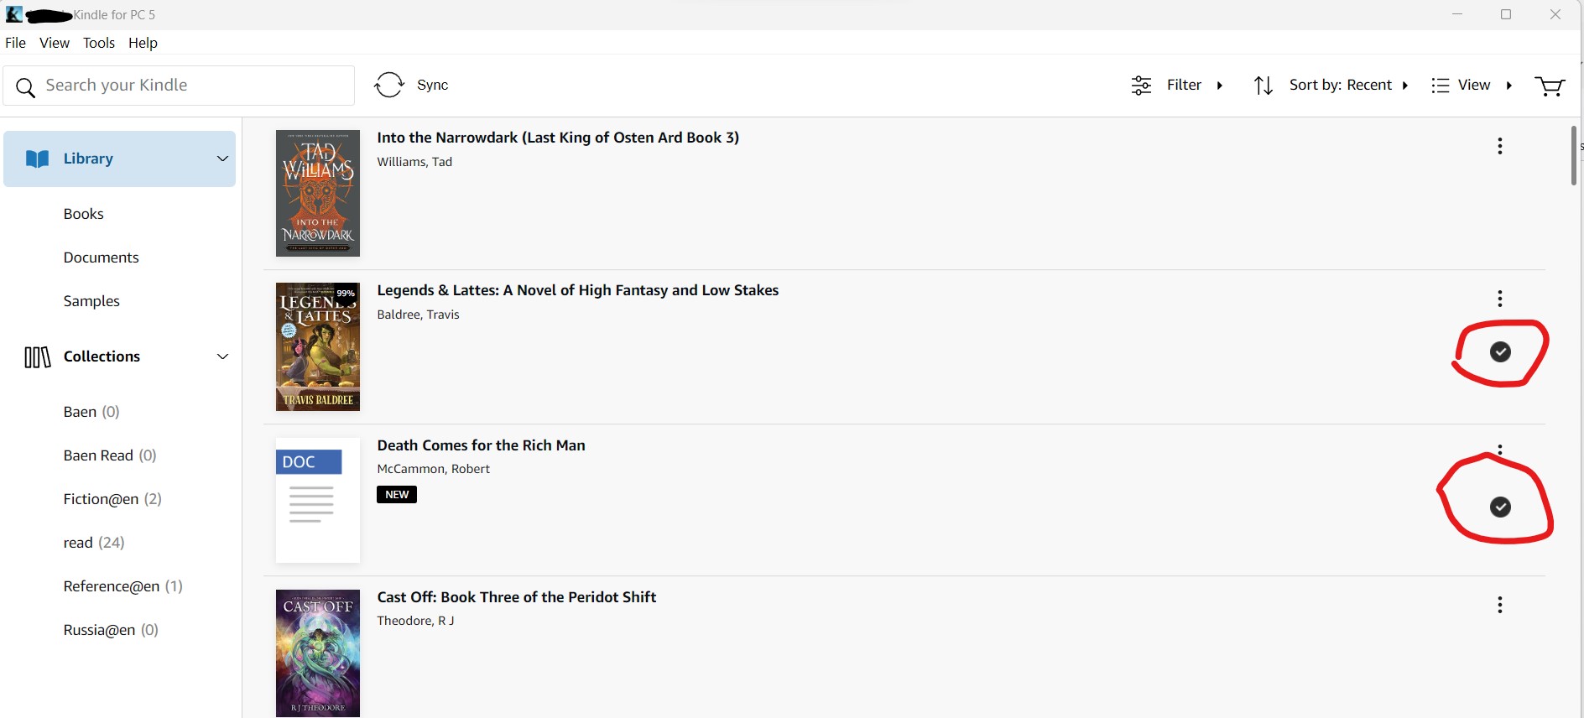Click the Filter sliders icon
Image resolution: width=1584 pixels, height=718 pixels.
coord(1141,86)
